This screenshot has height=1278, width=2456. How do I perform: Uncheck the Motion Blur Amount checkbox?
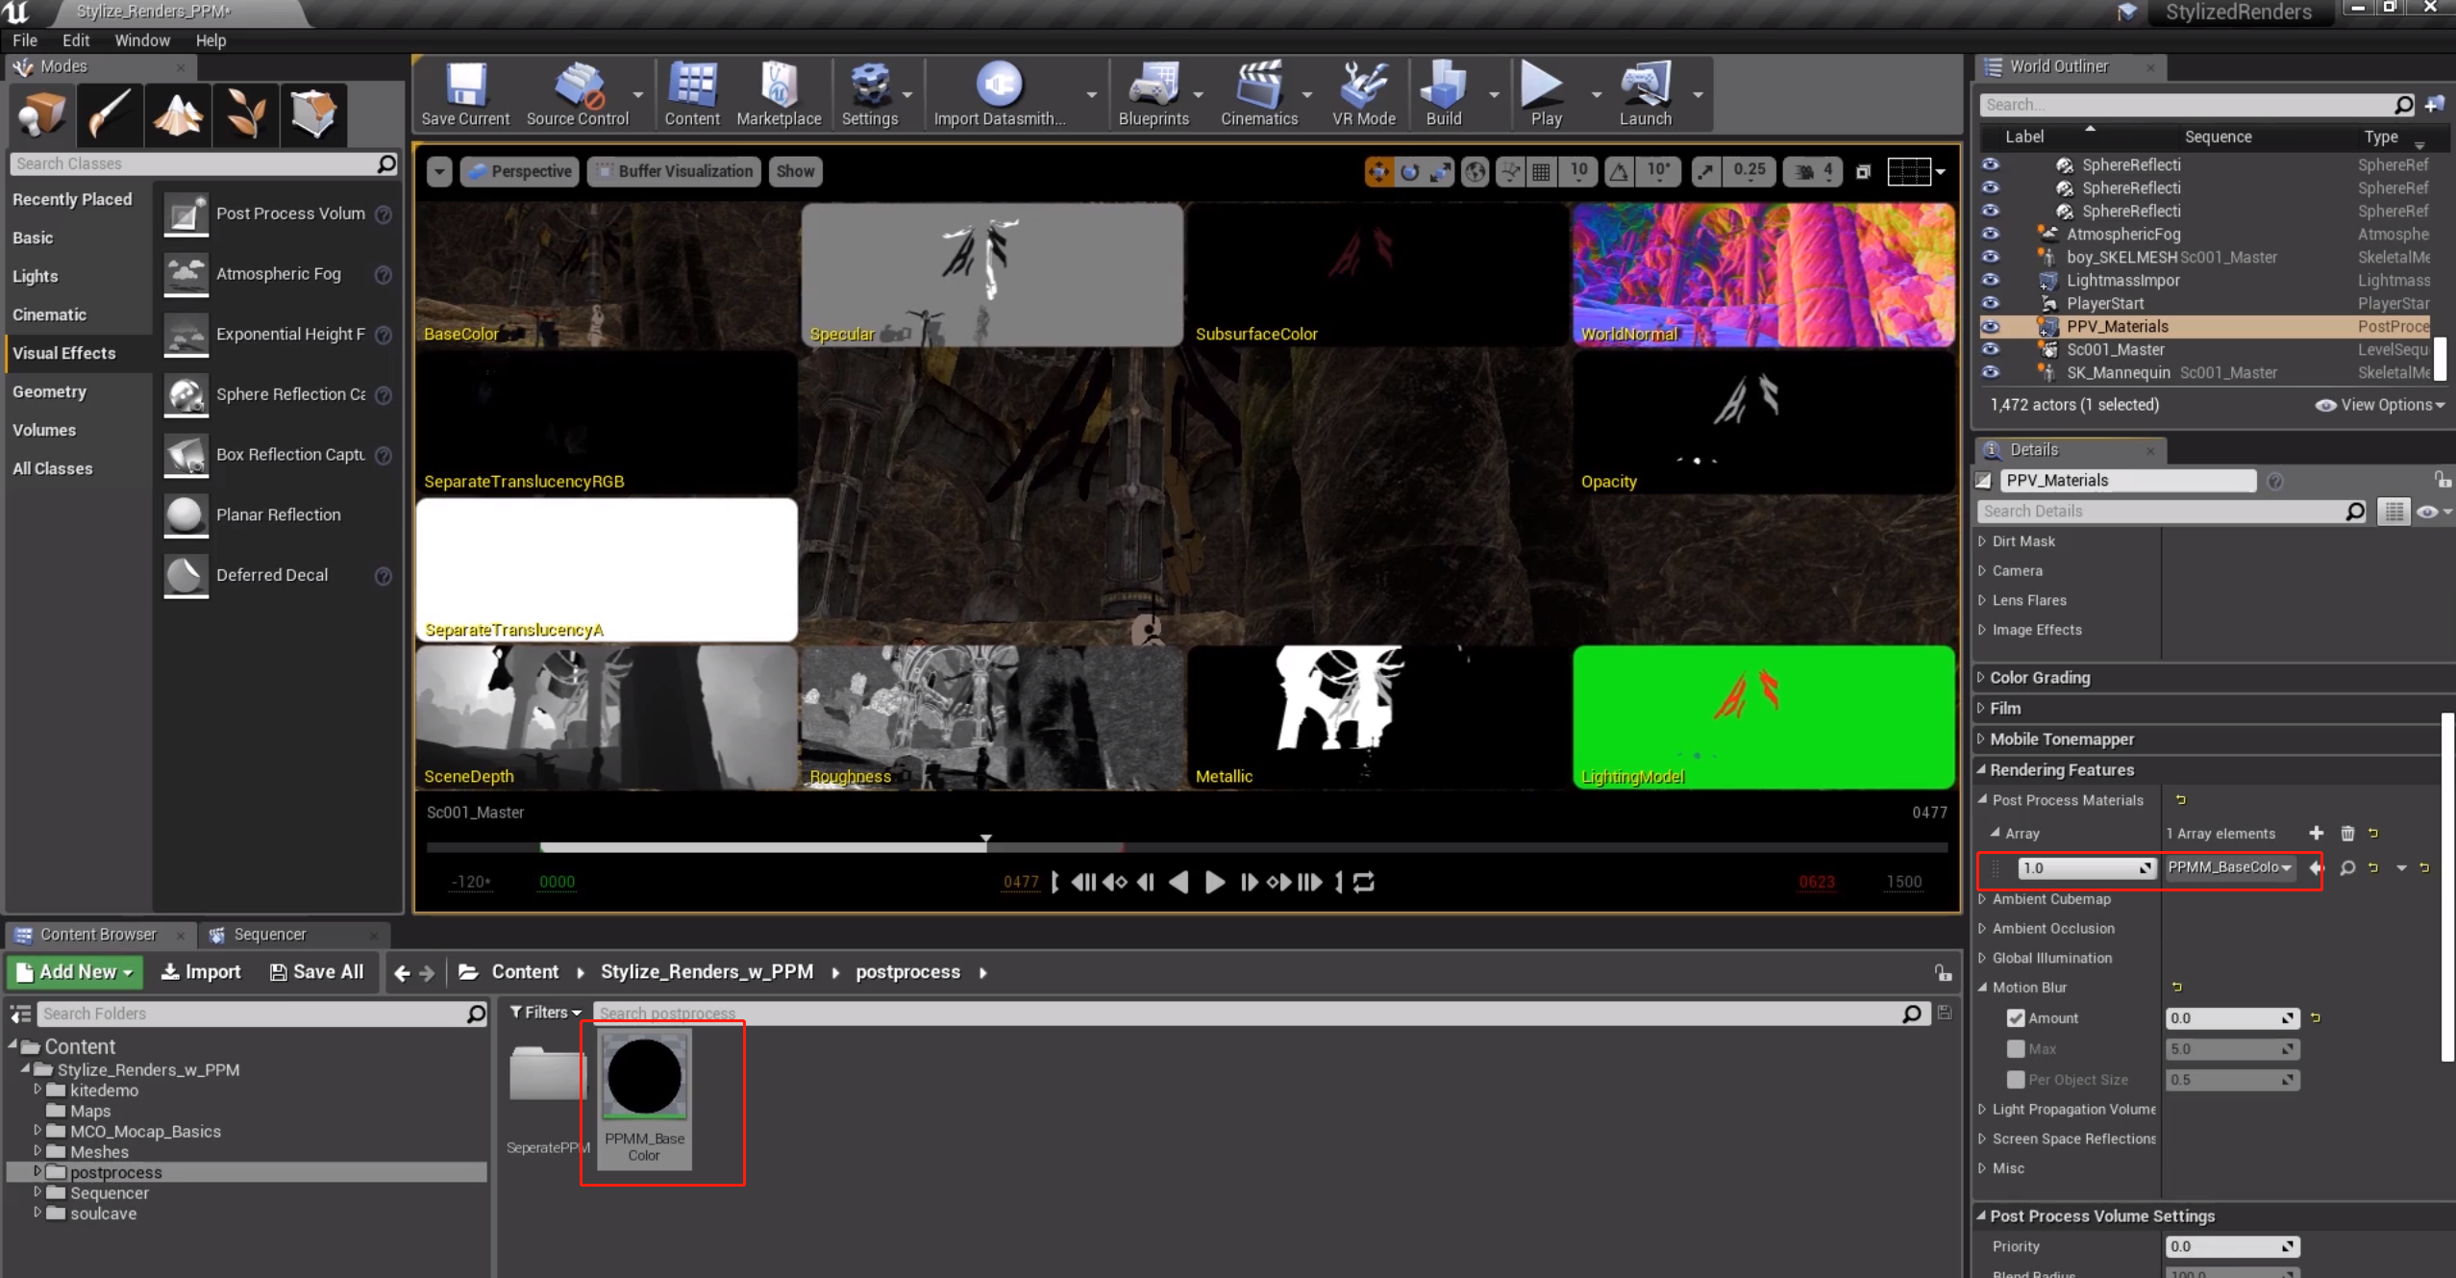(2016, 1018)
